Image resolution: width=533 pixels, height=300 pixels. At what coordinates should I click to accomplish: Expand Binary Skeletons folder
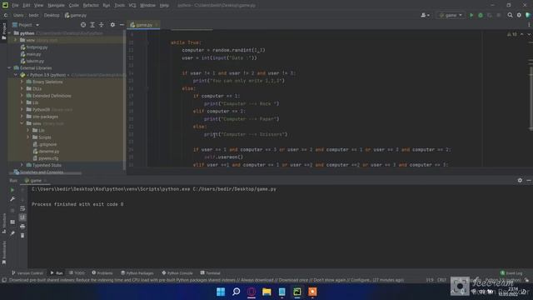pos(22,82)
